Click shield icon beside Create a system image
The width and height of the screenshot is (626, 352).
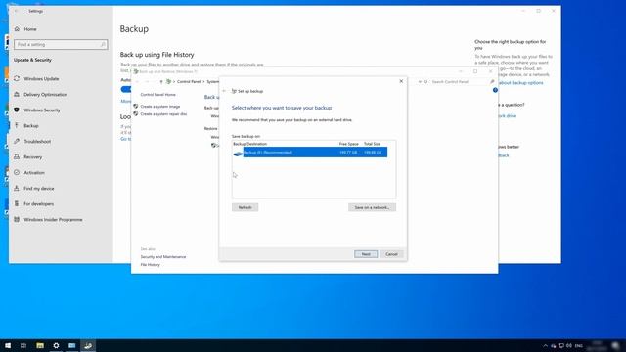pyautogui.click(x=136, y=107)
